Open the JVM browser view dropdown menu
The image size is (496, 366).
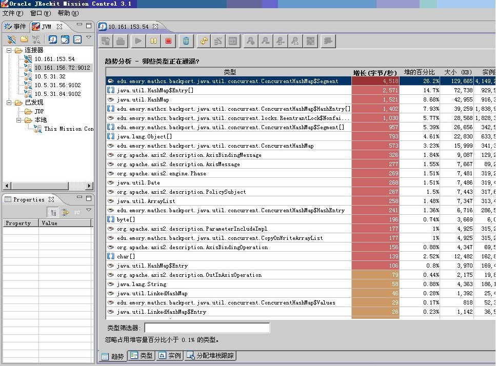pyautogui.click(x=89, y=37)
